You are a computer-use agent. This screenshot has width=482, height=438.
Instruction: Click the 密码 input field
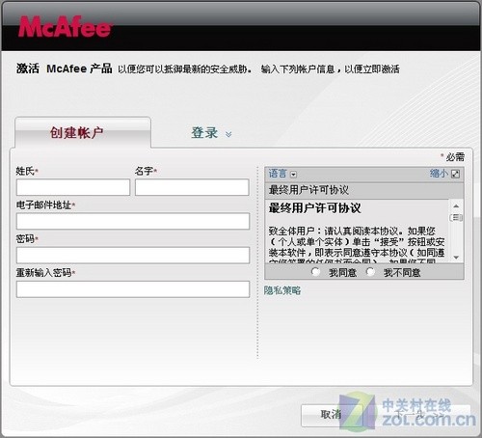tap(133, 256)
